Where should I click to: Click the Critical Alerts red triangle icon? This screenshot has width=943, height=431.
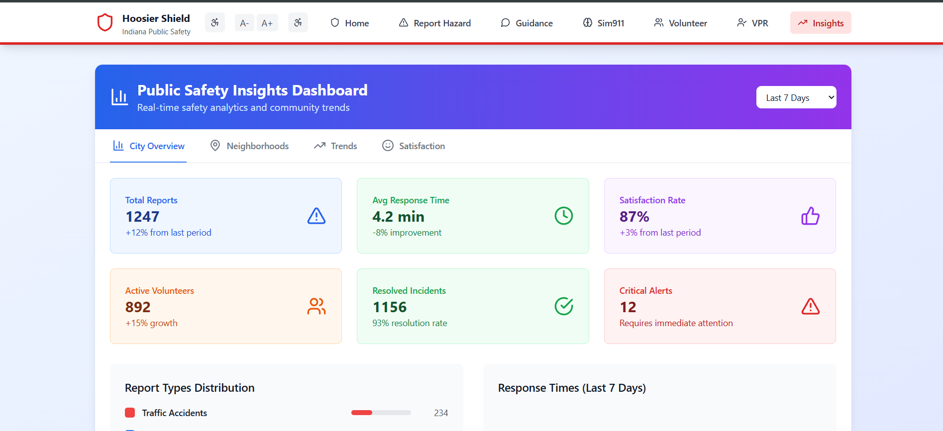click(x=811, y=306)
